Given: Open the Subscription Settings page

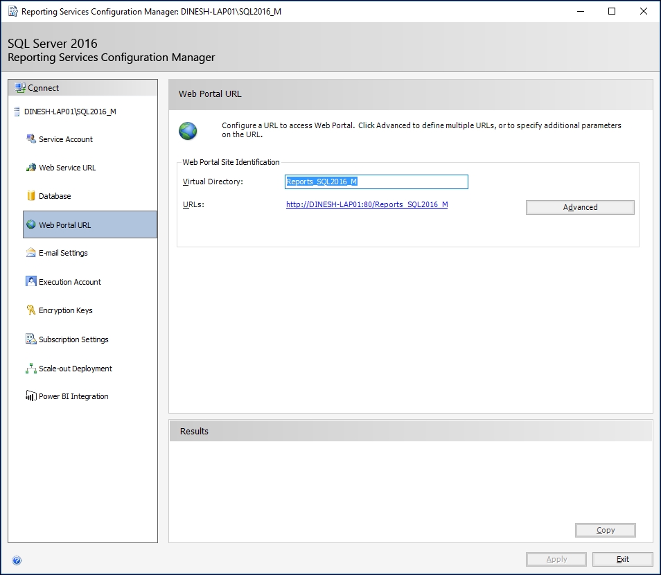Looking at the screenshot, I should pos(73,339).
